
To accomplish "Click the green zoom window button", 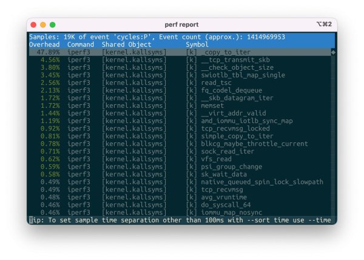I will (52, 25).
